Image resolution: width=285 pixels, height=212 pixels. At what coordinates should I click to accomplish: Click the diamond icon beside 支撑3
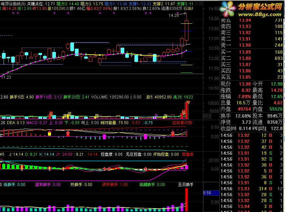(x=196, y=4)
